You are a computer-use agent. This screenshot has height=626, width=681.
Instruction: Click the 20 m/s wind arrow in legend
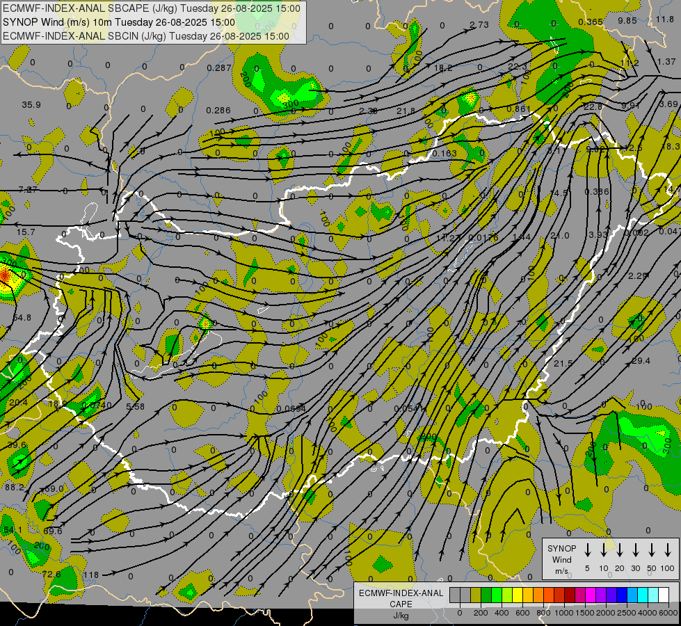coord(619,550)
